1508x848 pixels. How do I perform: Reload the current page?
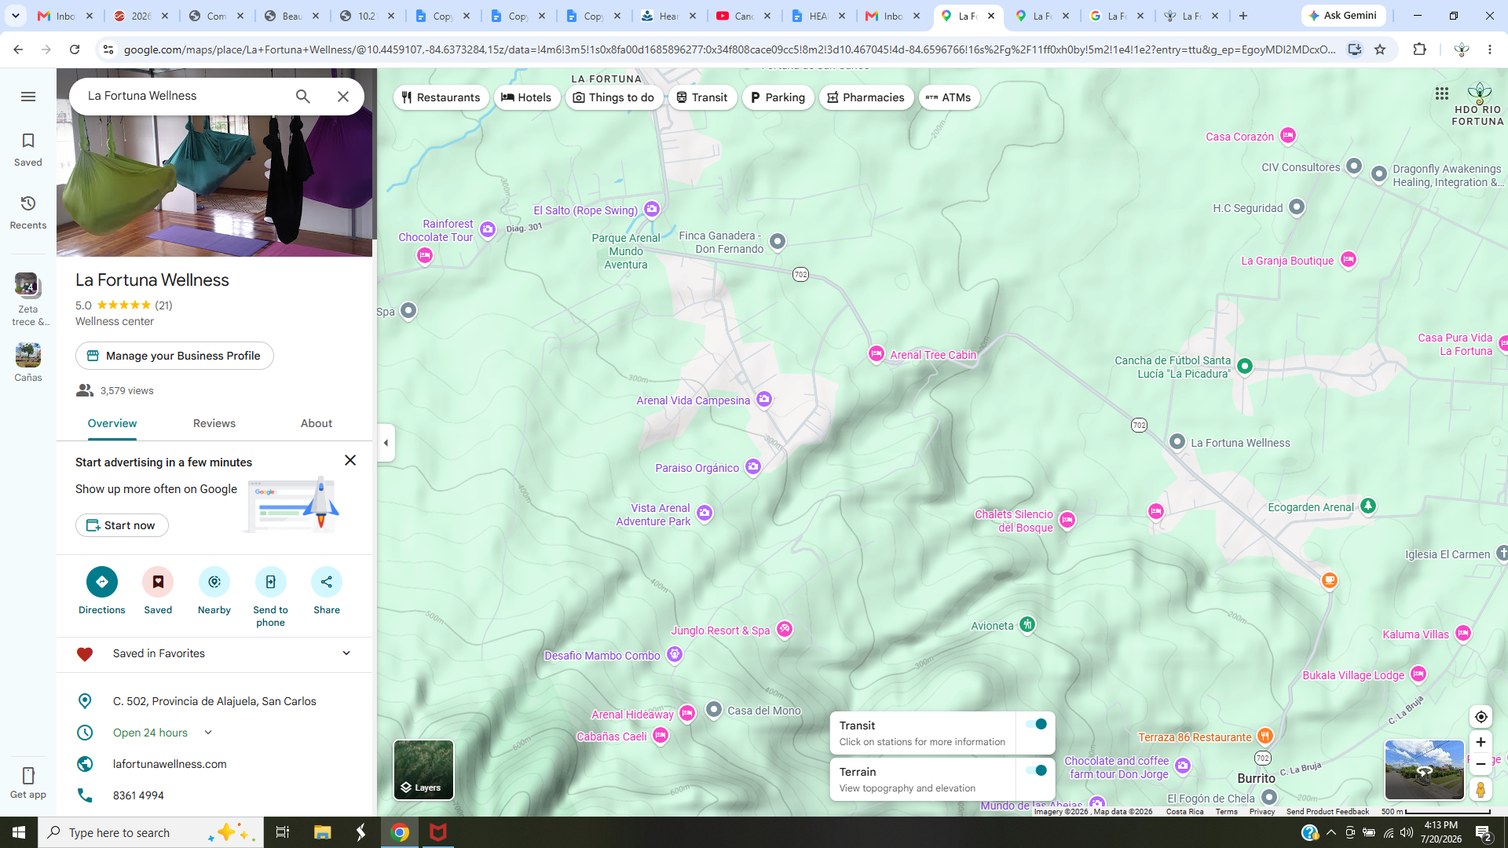point(75,49)
